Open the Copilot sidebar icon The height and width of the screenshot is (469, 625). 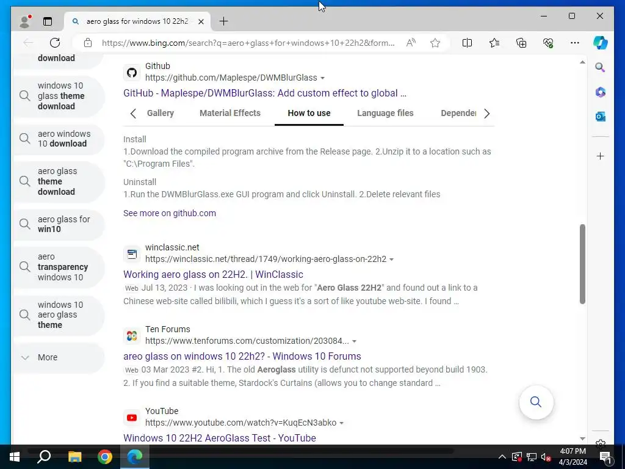(601, 43)
